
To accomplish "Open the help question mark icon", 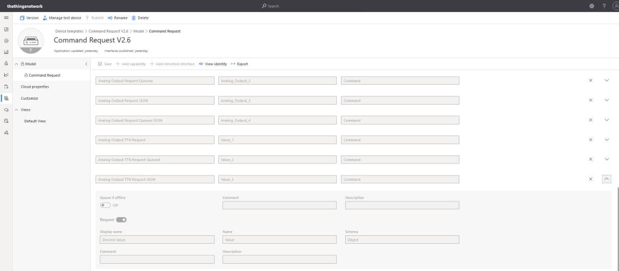I will 603,5.
